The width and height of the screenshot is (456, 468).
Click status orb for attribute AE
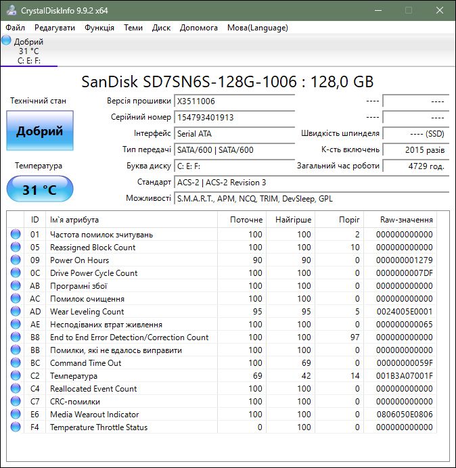(x=16, y=324)
